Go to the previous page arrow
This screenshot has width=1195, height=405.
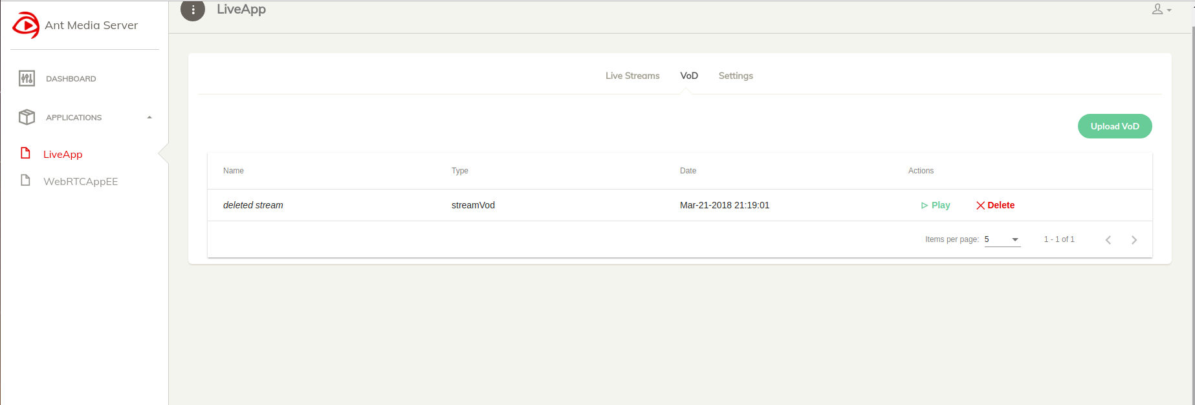pyautogui.click(x=1108, y=239)
